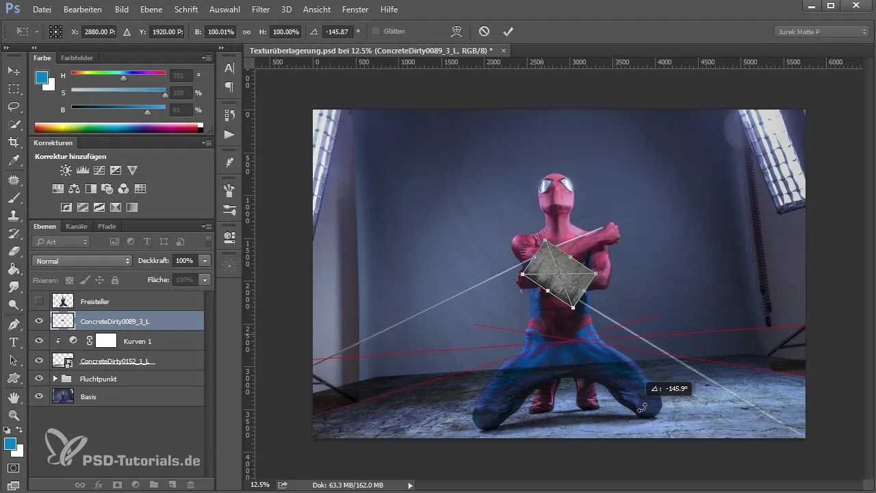Click the hue slider in the Farbe panel
This screenshot has width=876, height=493.
(118, 73)
